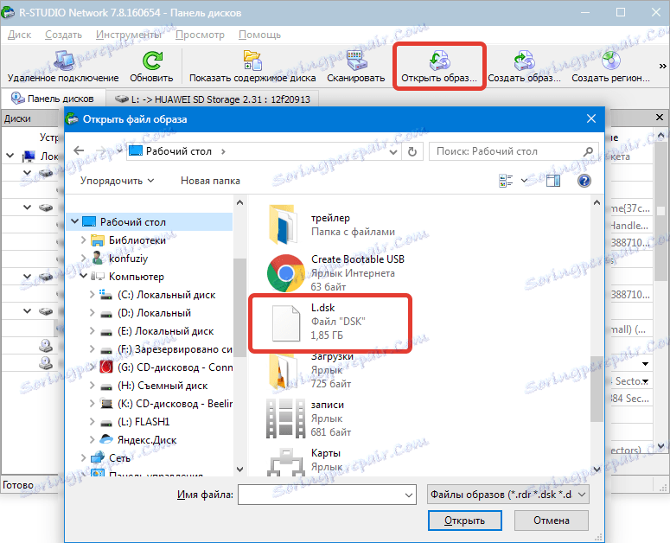
Task: Toggle the preview pane icon
Action: (x=553, y=181)
